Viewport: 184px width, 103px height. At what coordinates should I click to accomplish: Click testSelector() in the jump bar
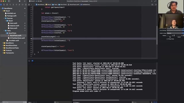pos(85,5)
